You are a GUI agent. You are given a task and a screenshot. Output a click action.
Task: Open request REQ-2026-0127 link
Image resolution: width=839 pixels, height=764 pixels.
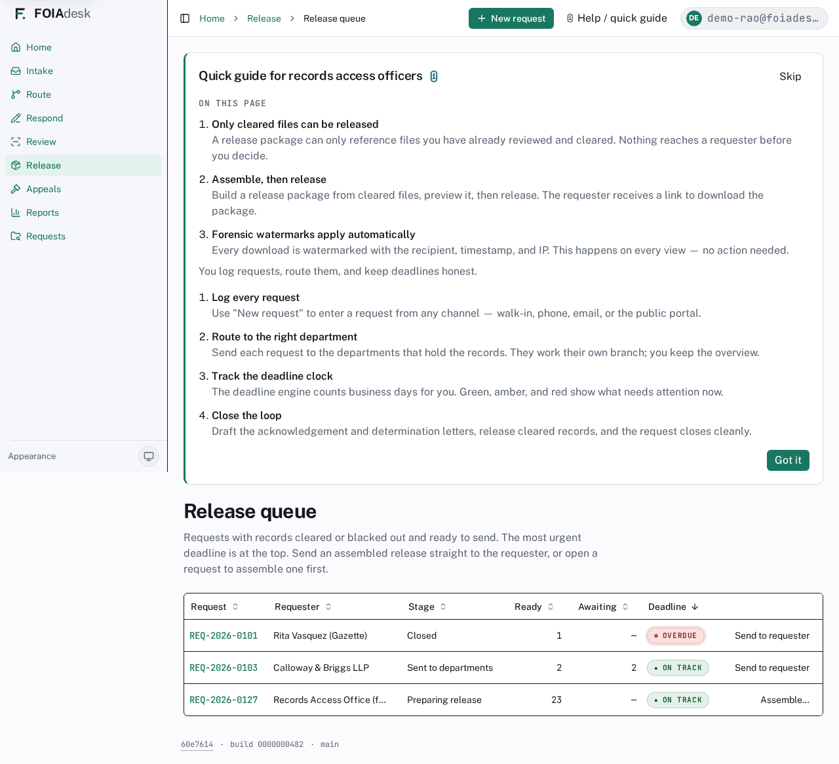click(x=224, y=700)
